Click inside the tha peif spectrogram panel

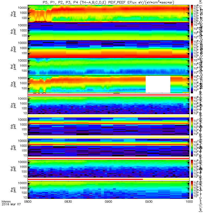(x=109, y=105)
